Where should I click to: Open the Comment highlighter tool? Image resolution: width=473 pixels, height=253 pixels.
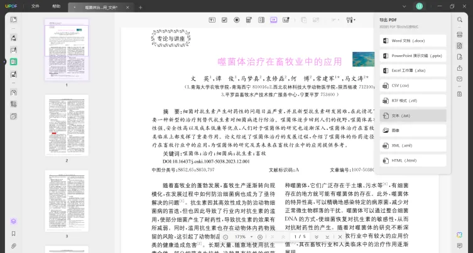[x=13, y=38]
